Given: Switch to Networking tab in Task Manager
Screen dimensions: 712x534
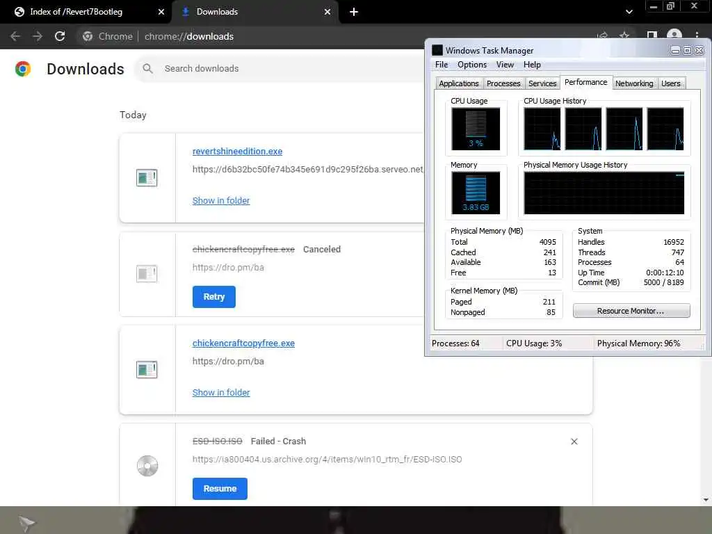Looking at the screenshot, I should click(x=634, y=83).
